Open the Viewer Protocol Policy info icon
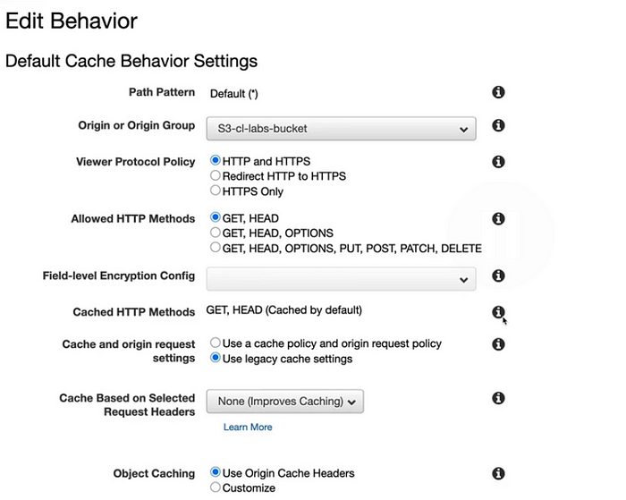626x500 pixels. click(x=498, y=162)
